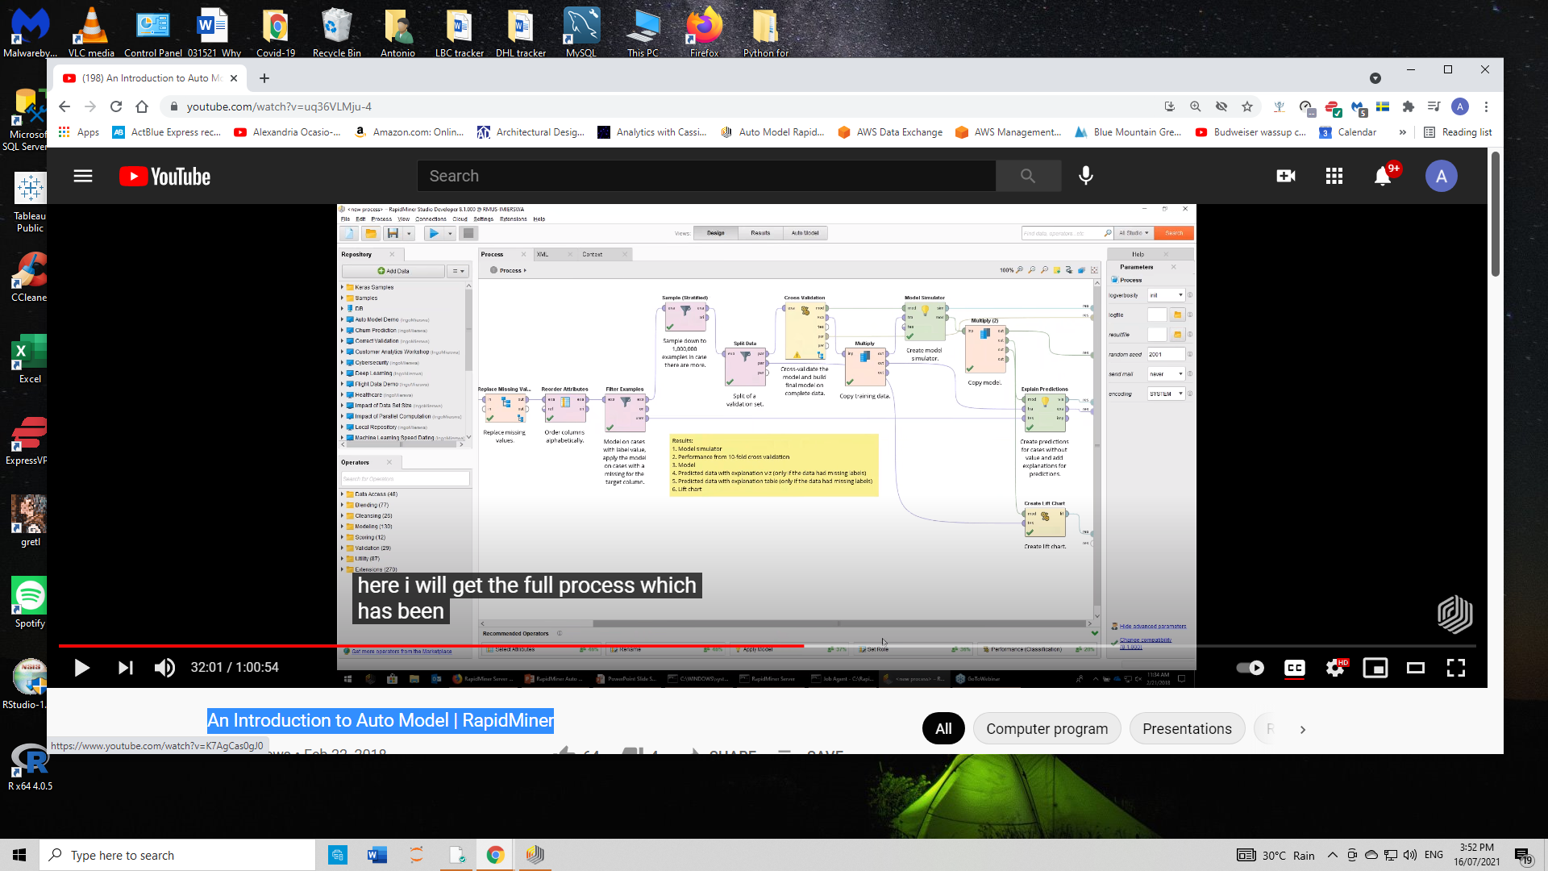Open the ActBlue Express bookmark
Image resolution: width=1548 pixels, height=871 pixels.
166,132
